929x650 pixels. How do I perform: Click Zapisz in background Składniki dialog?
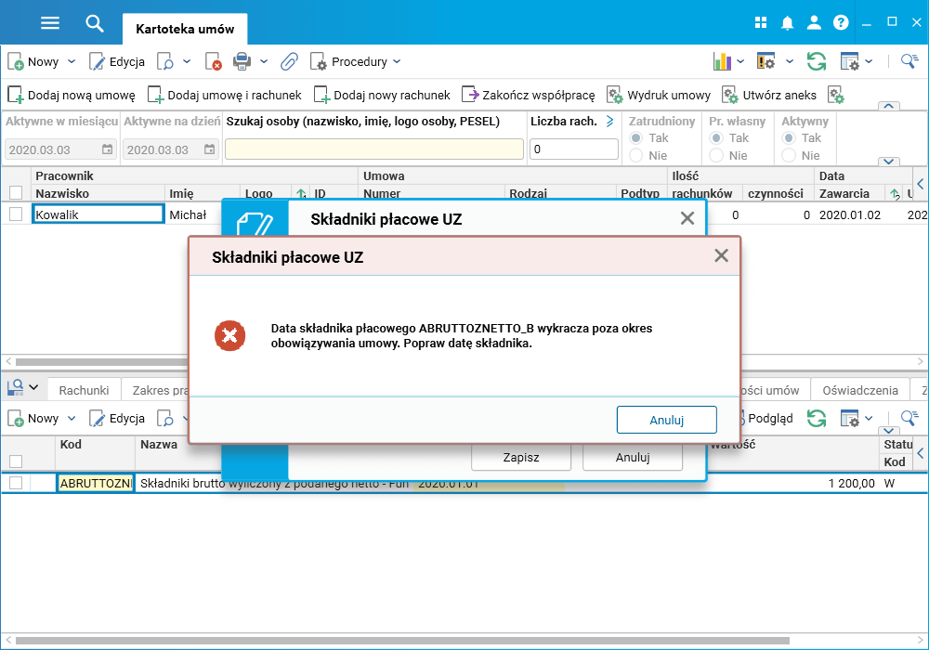tap(521, 457)
